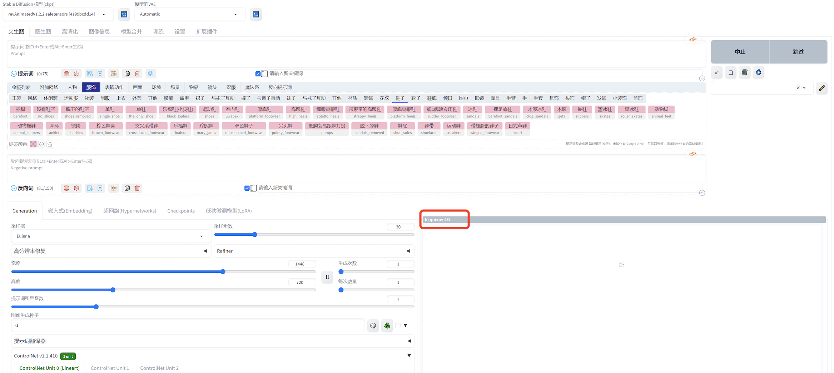Clear negative prompt with 反向词 trash icon

(137, 188)
